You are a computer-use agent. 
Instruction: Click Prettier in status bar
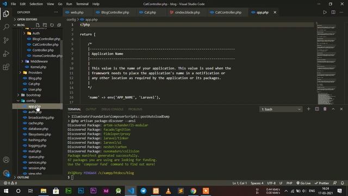pyautogui.click(x=321, y=183)
